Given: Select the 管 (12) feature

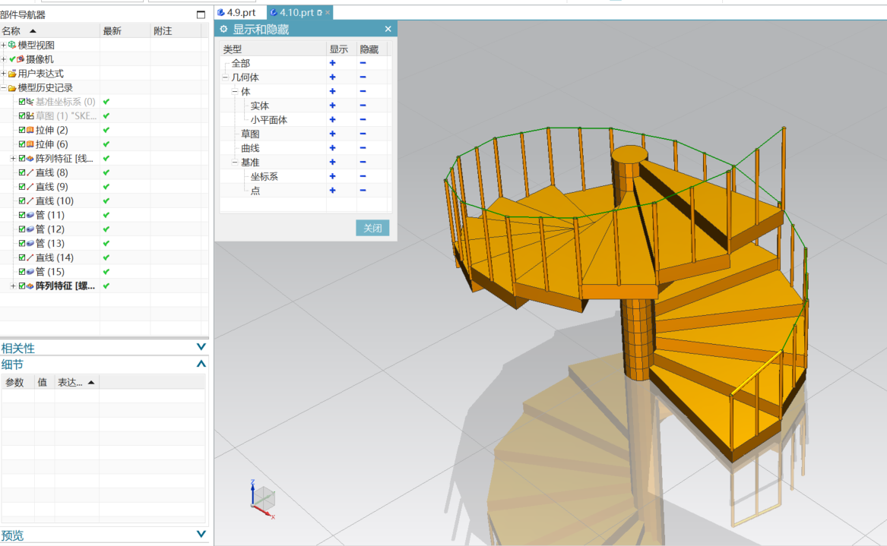Looking at the screenshot, I should coord(49,229).
